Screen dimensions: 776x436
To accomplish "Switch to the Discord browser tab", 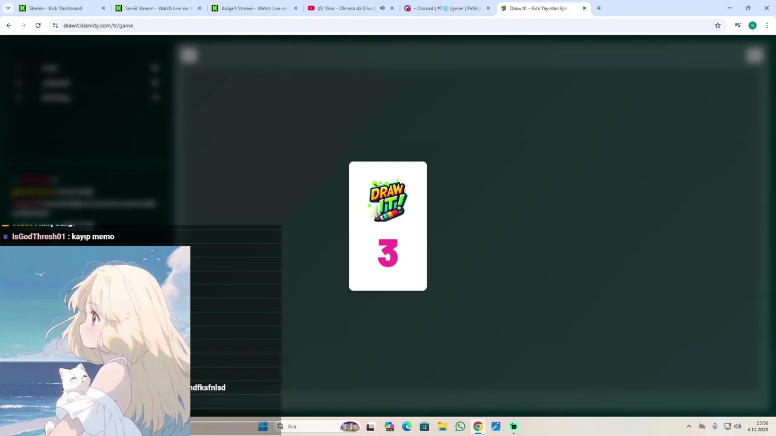I will [449, 8].
